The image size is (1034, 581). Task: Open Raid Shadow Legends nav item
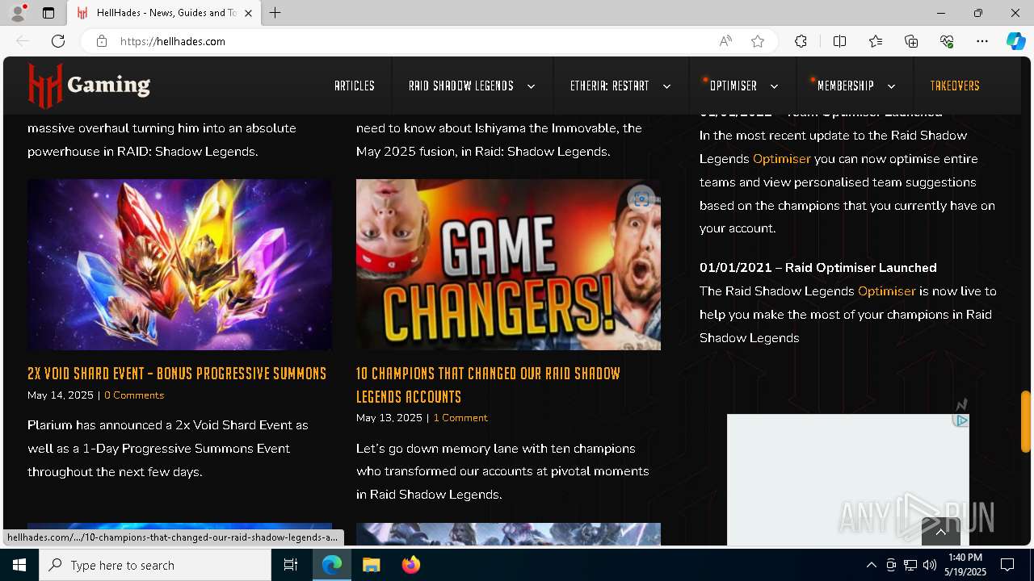pos(461,86)
